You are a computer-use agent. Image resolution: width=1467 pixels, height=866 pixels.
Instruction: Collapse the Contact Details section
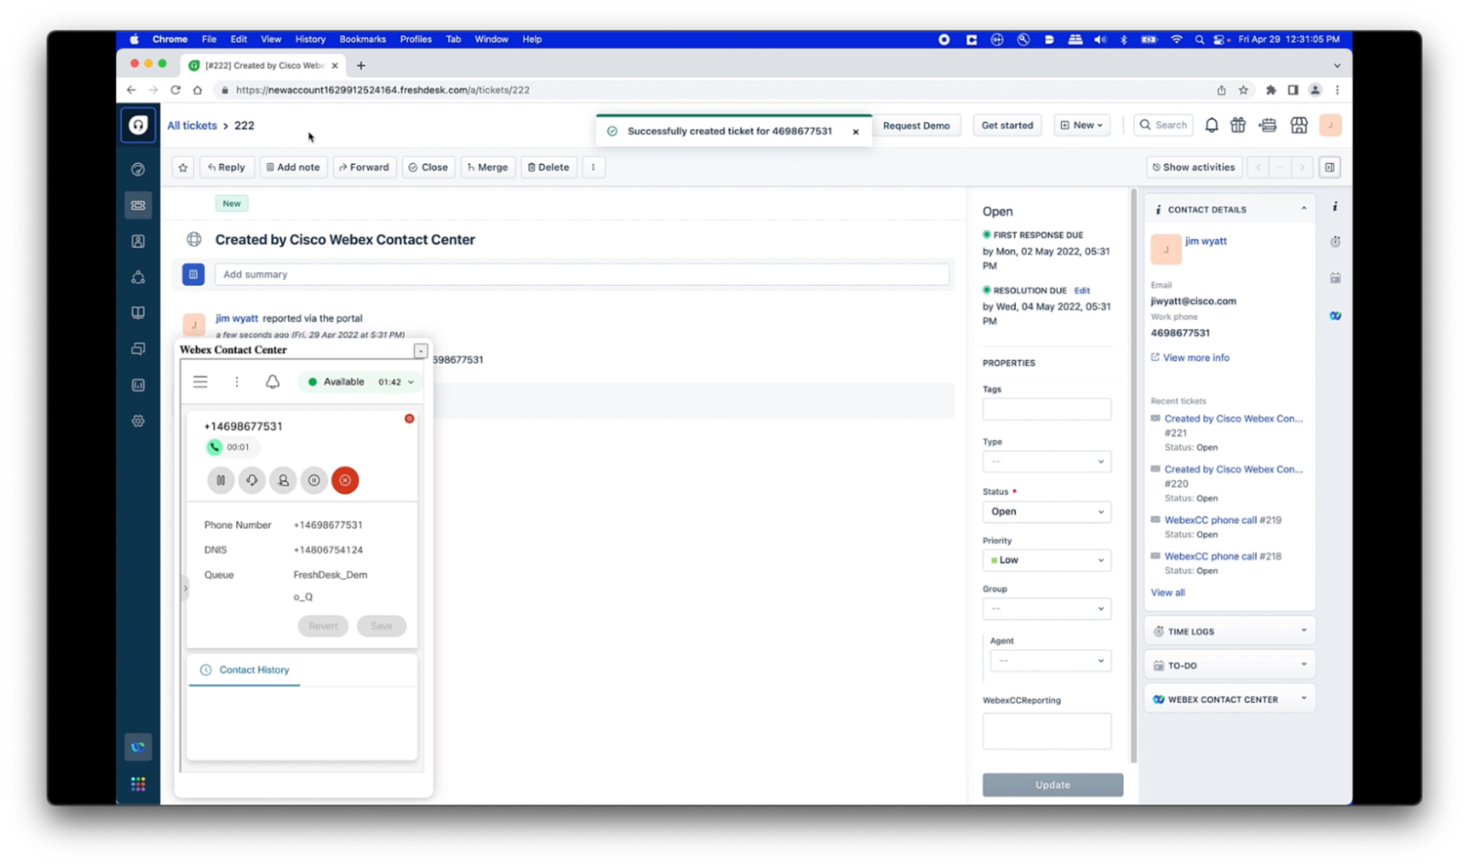tap(1304, 209)
